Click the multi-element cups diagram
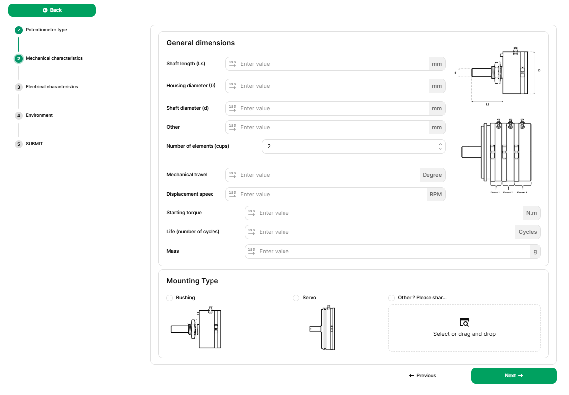Viewport: 569px width, 395px height. tap(496, 156)
